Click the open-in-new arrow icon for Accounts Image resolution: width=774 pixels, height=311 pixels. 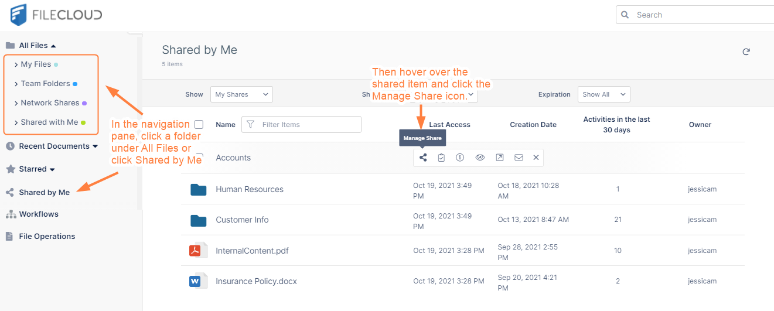[x=499, y=158]
